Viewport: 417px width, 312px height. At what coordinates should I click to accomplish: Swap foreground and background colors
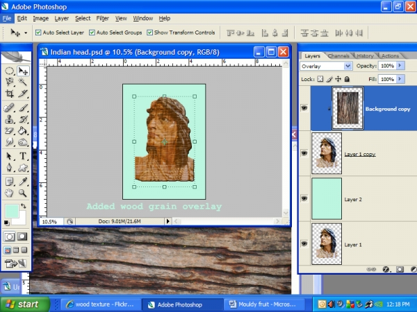pos(24,206)
